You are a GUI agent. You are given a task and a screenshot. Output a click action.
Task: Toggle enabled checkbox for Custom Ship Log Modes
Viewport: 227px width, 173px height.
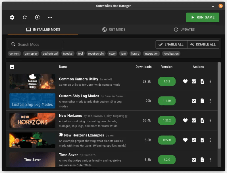pyautogui.click(x=194, y=101)
